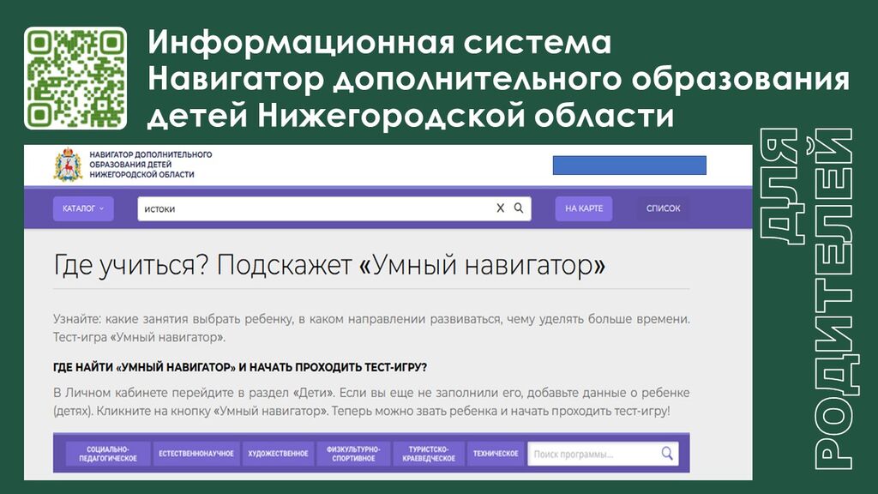The height and width of the screenshot is (494, 878).
Task: Click the vertical Для родителей label
Action: 807,300
